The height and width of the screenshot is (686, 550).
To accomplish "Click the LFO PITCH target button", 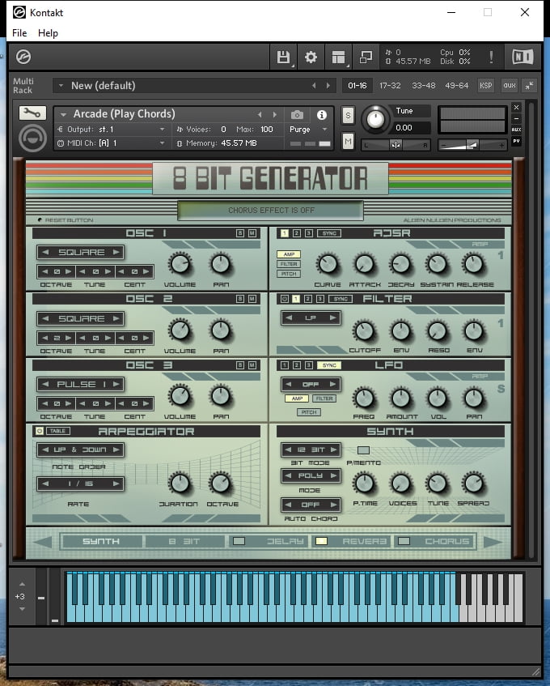I will click(309, 412).
